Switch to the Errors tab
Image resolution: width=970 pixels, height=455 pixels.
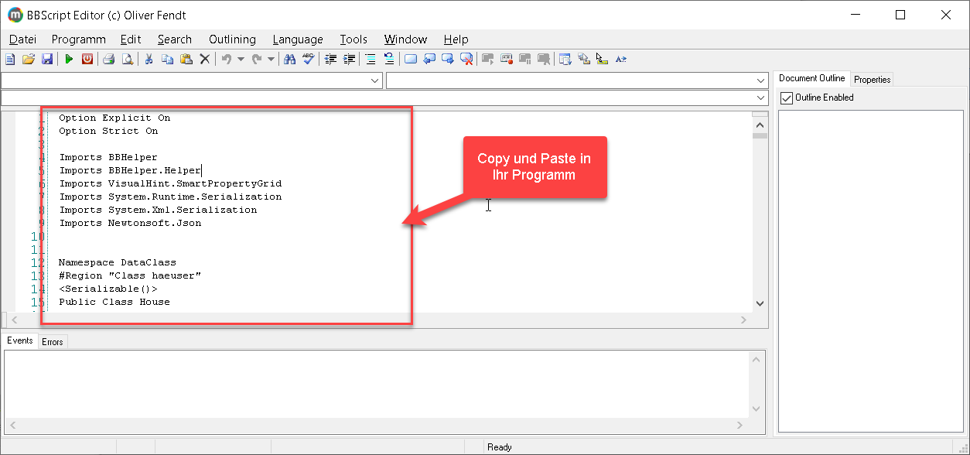pos(53,341)
